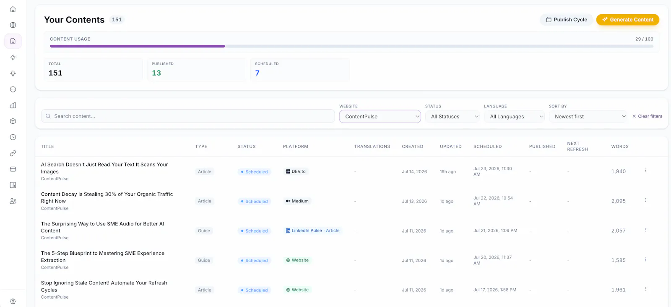
Task: Open The Surprising Way to Use SME Audio
Action: [x=103, y=227]
